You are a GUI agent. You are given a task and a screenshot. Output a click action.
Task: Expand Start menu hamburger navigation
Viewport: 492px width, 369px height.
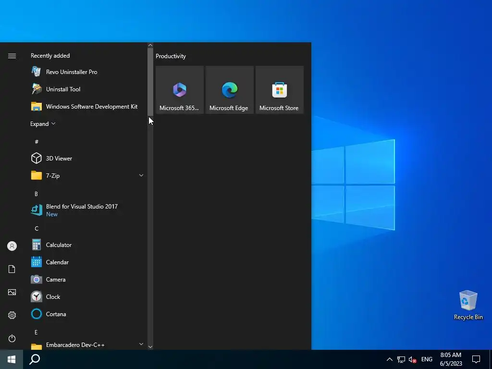pyautogui.click(x=12, y=56)
